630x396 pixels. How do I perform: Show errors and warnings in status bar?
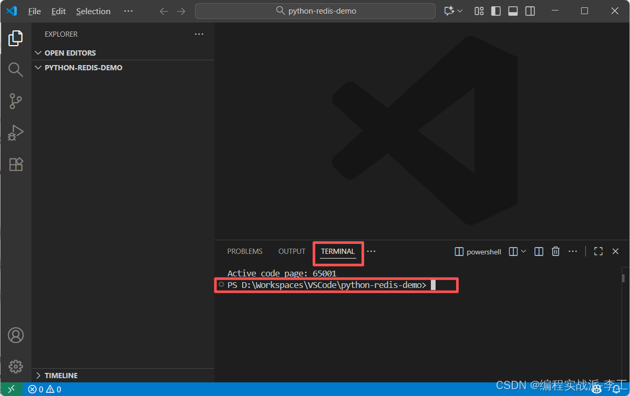[45, 389]
